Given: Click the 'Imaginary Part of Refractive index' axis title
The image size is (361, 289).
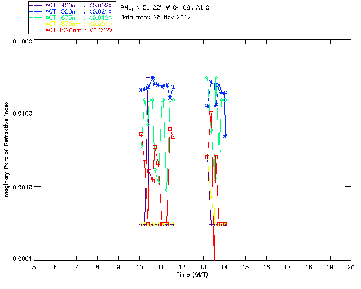Looking at the screenshot, I should point(6,150).
